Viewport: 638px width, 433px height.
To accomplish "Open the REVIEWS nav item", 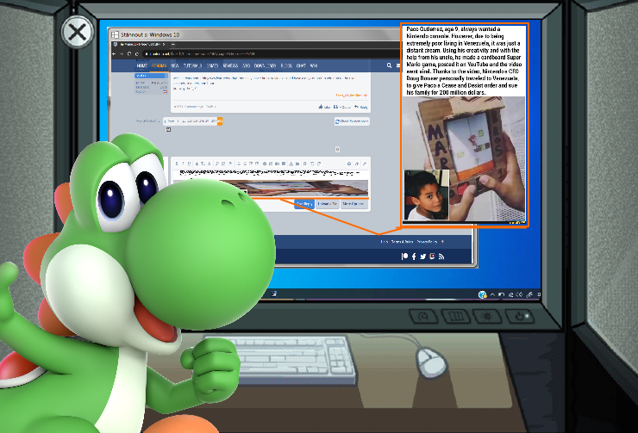I will coord(230,65).
